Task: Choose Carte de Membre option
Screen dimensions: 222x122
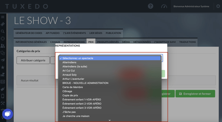Action: pos(110,87)
